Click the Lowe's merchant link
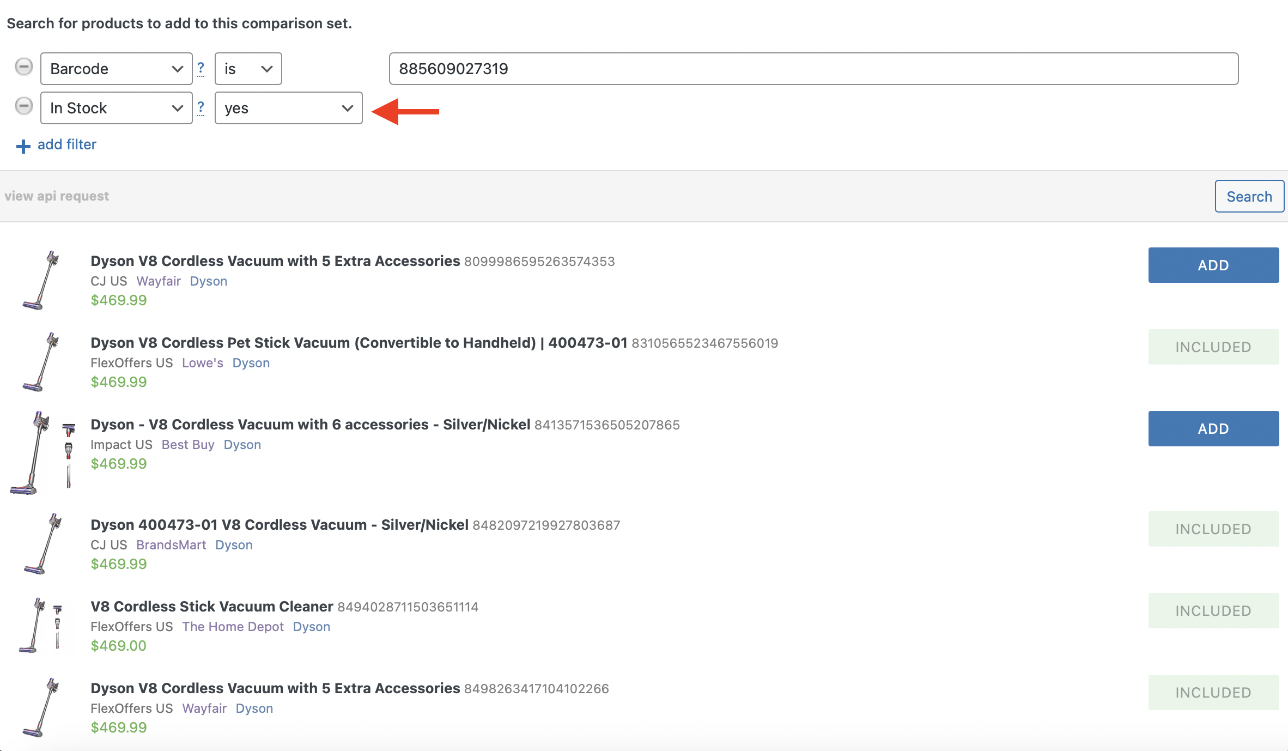 pos(203,363)
